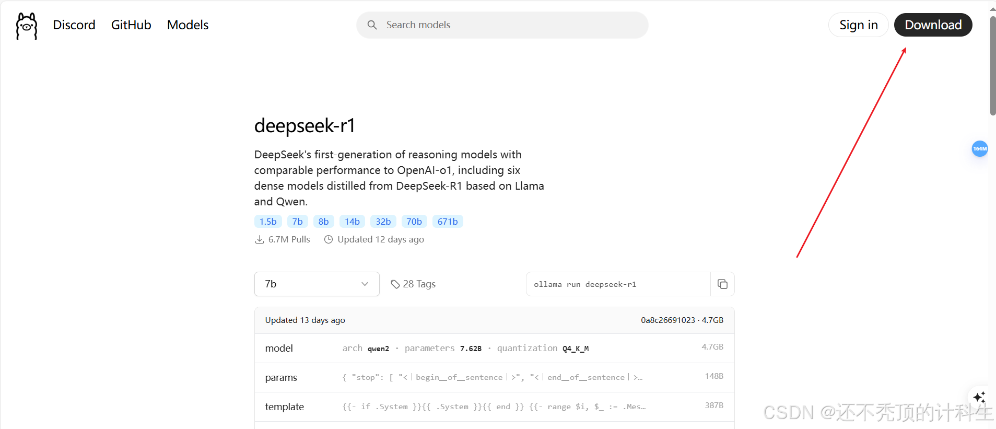Click the Updated 13 days ago text
The image size is (996, 429).
pos(305,320)
